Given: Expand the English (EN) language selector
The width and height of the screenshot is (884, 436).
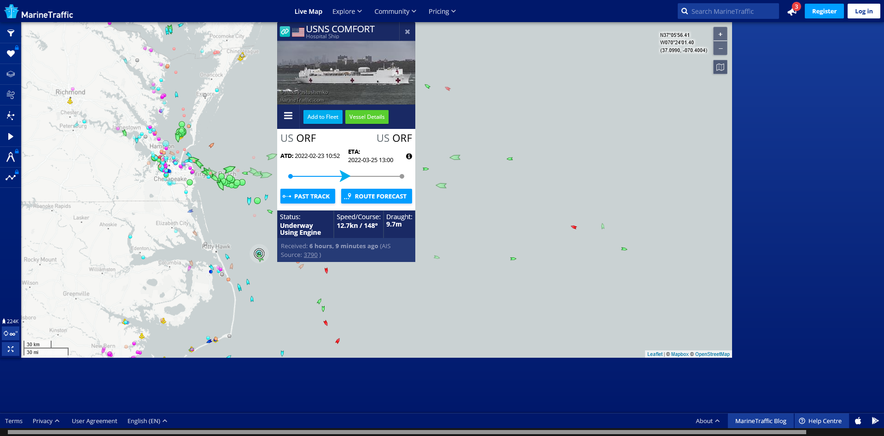Looking at the screenshot, I should (x=147, y=421).
